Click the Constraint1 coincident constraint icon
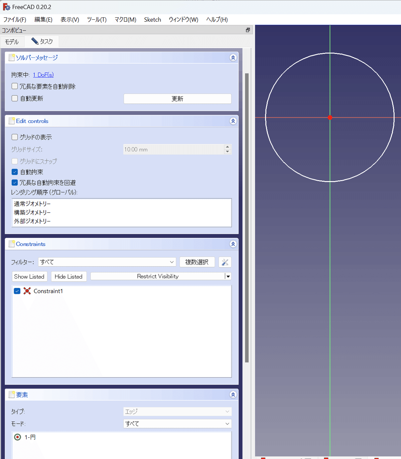The height and width of the screenshot is (459, 401). pyautogui.click(x=27, y=291)
